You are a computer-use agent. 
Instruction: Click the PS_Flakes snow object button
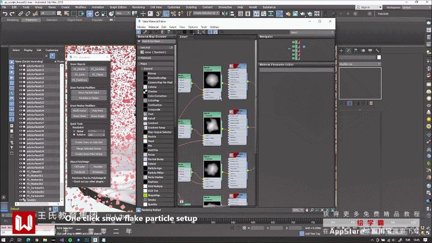(98, 74)
